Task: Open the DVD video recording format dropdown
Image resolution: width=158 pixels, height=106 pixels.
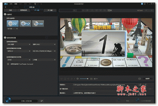Action: 18,45
